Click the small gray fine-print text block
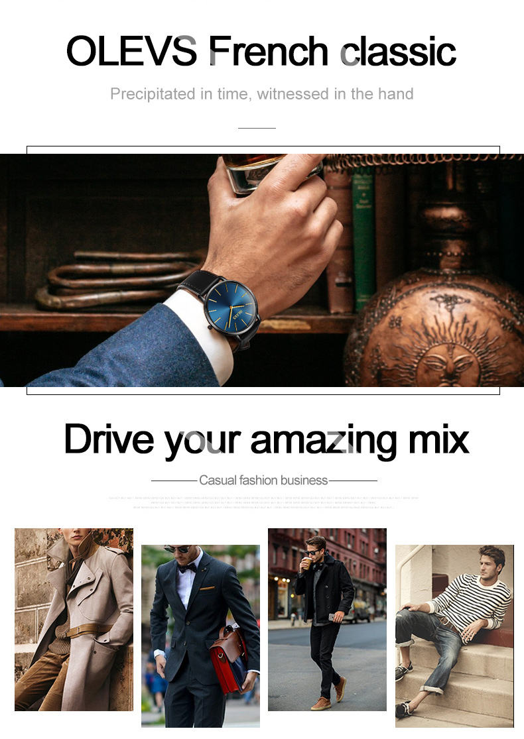524x739 pixels. [x=263, y=503]
